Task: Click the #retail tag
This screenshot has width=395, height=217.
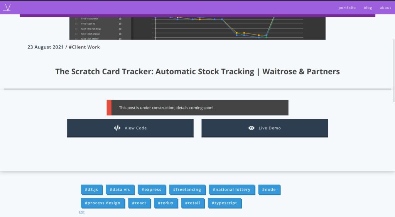Action: coord(193,203)
